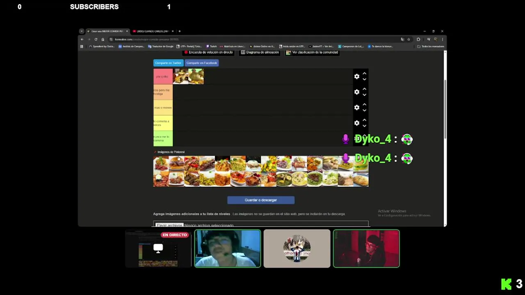Move the orange tier row up
This screenshot has height=295, width=525.
[364, 89]
